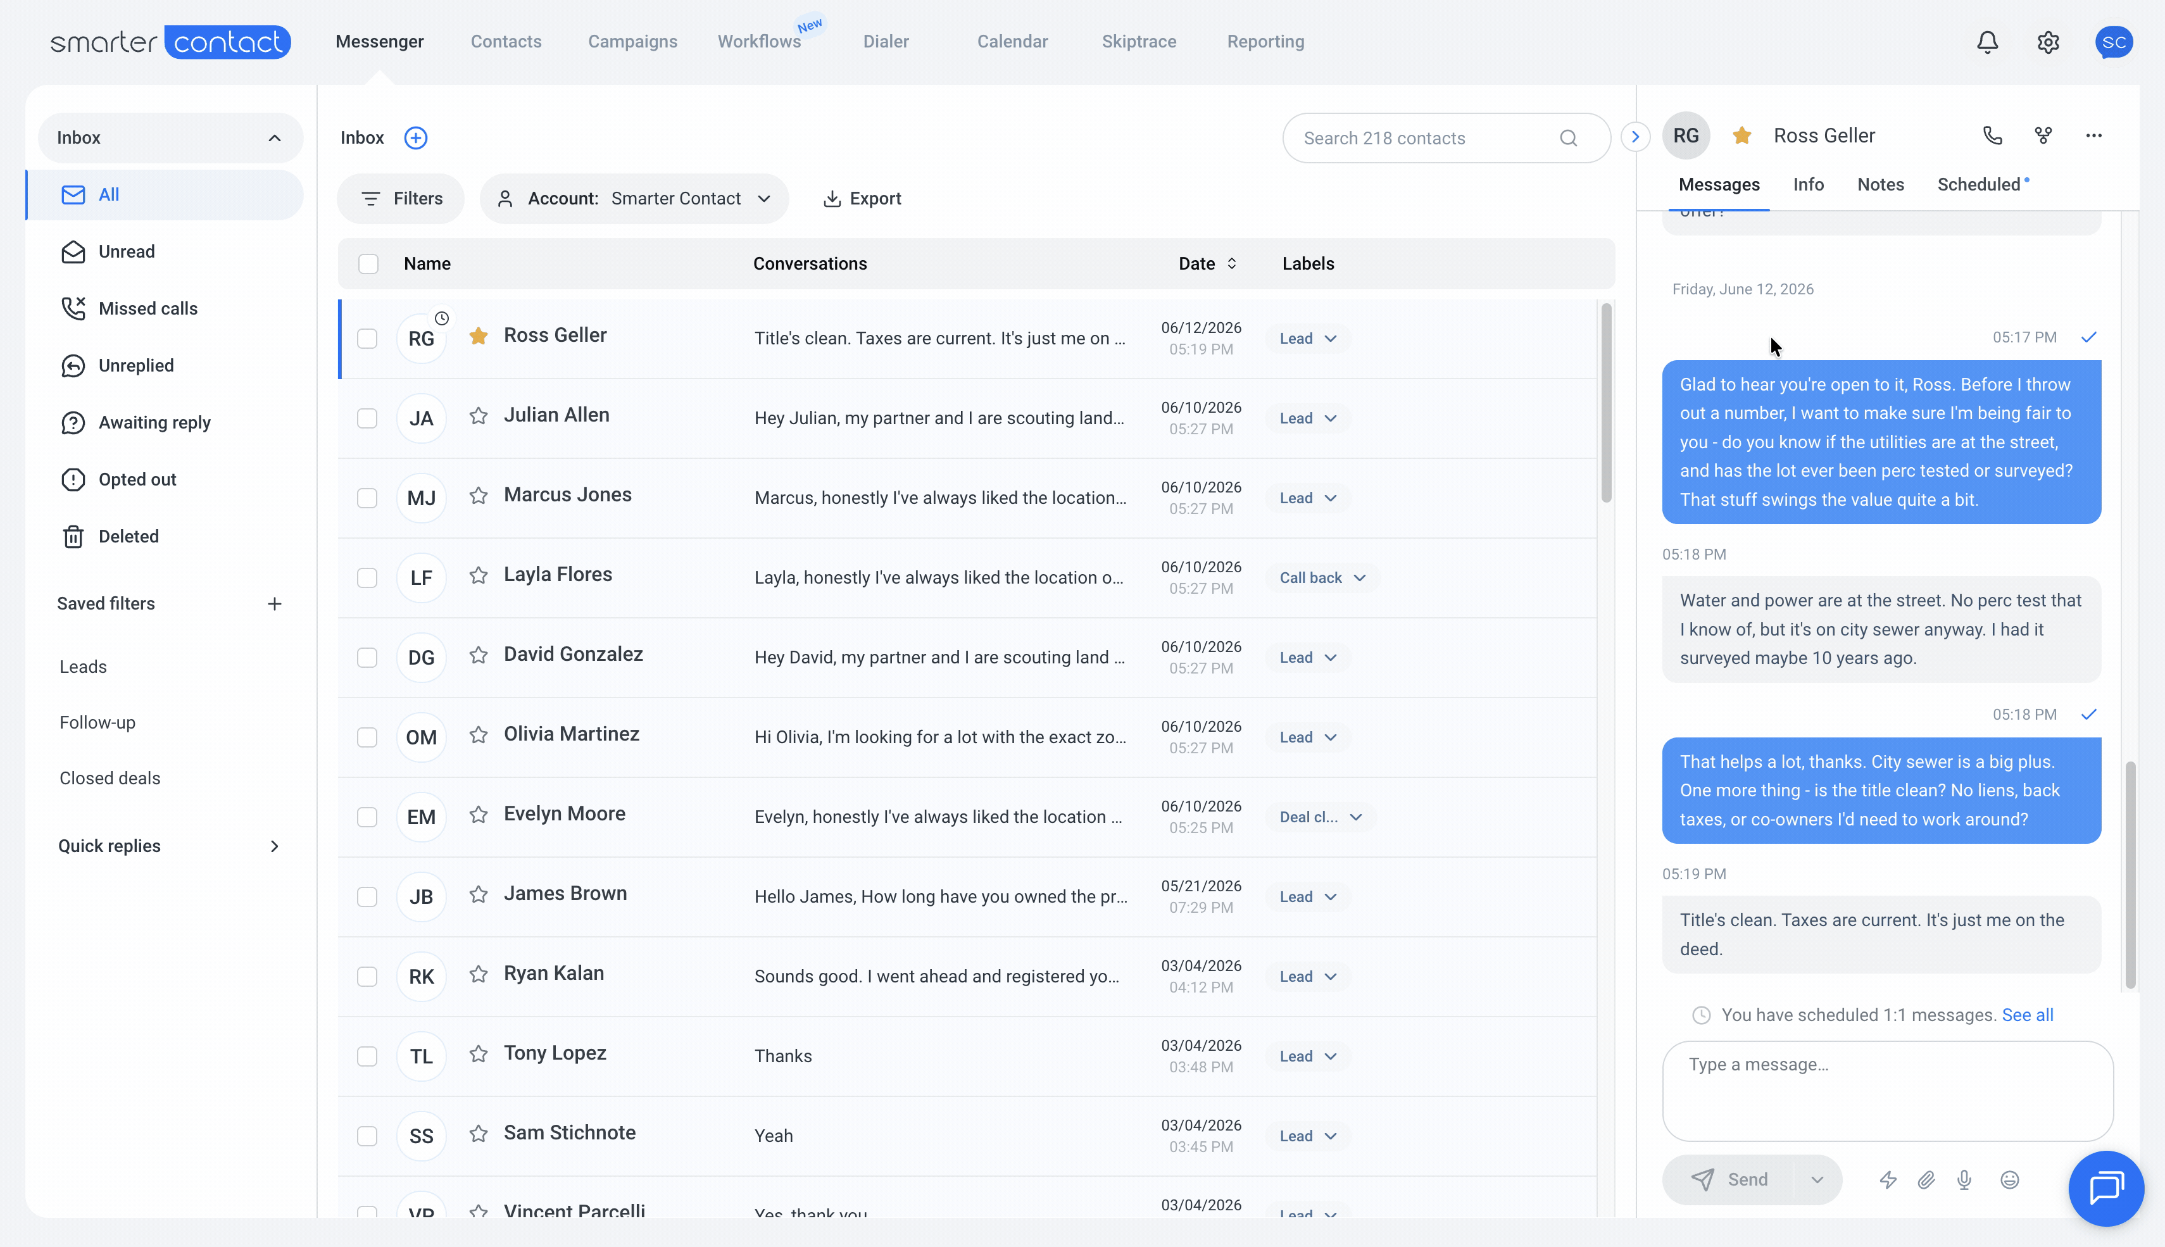Open Lead label dropdown for Ross Geller

point(1308,338)
